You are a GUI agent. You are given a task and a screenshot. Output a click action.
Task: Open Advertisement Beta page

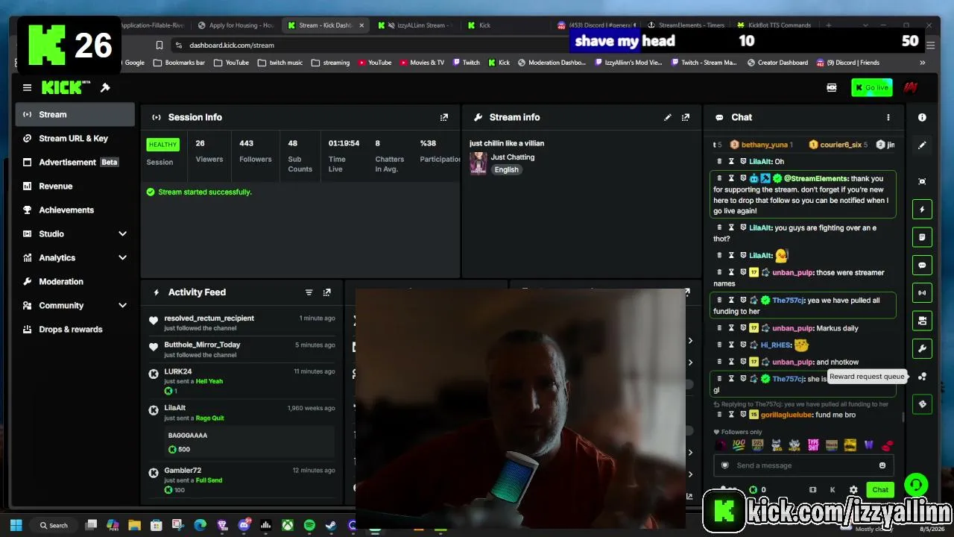tap(75, 163)
